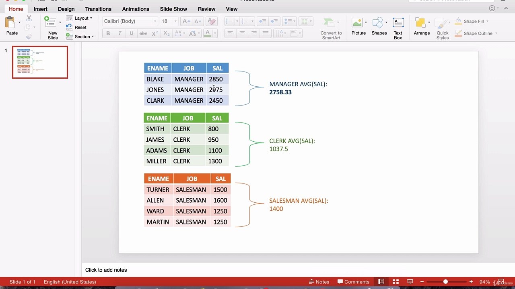Increase font size with the A-up icon

tap(186, 21)
